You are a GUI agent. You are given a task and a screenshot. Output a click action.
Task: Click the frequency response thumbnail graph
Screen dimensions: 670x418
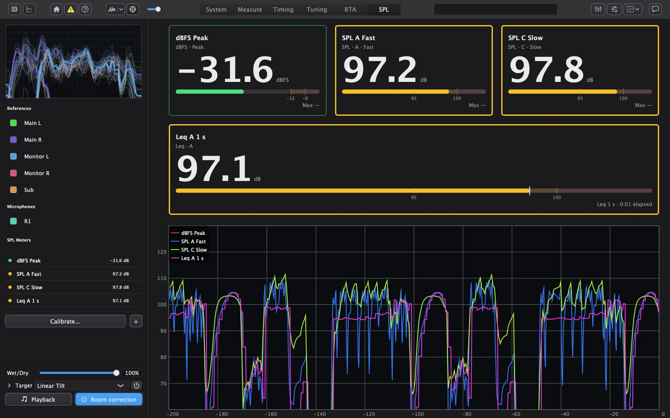[74, 61]
